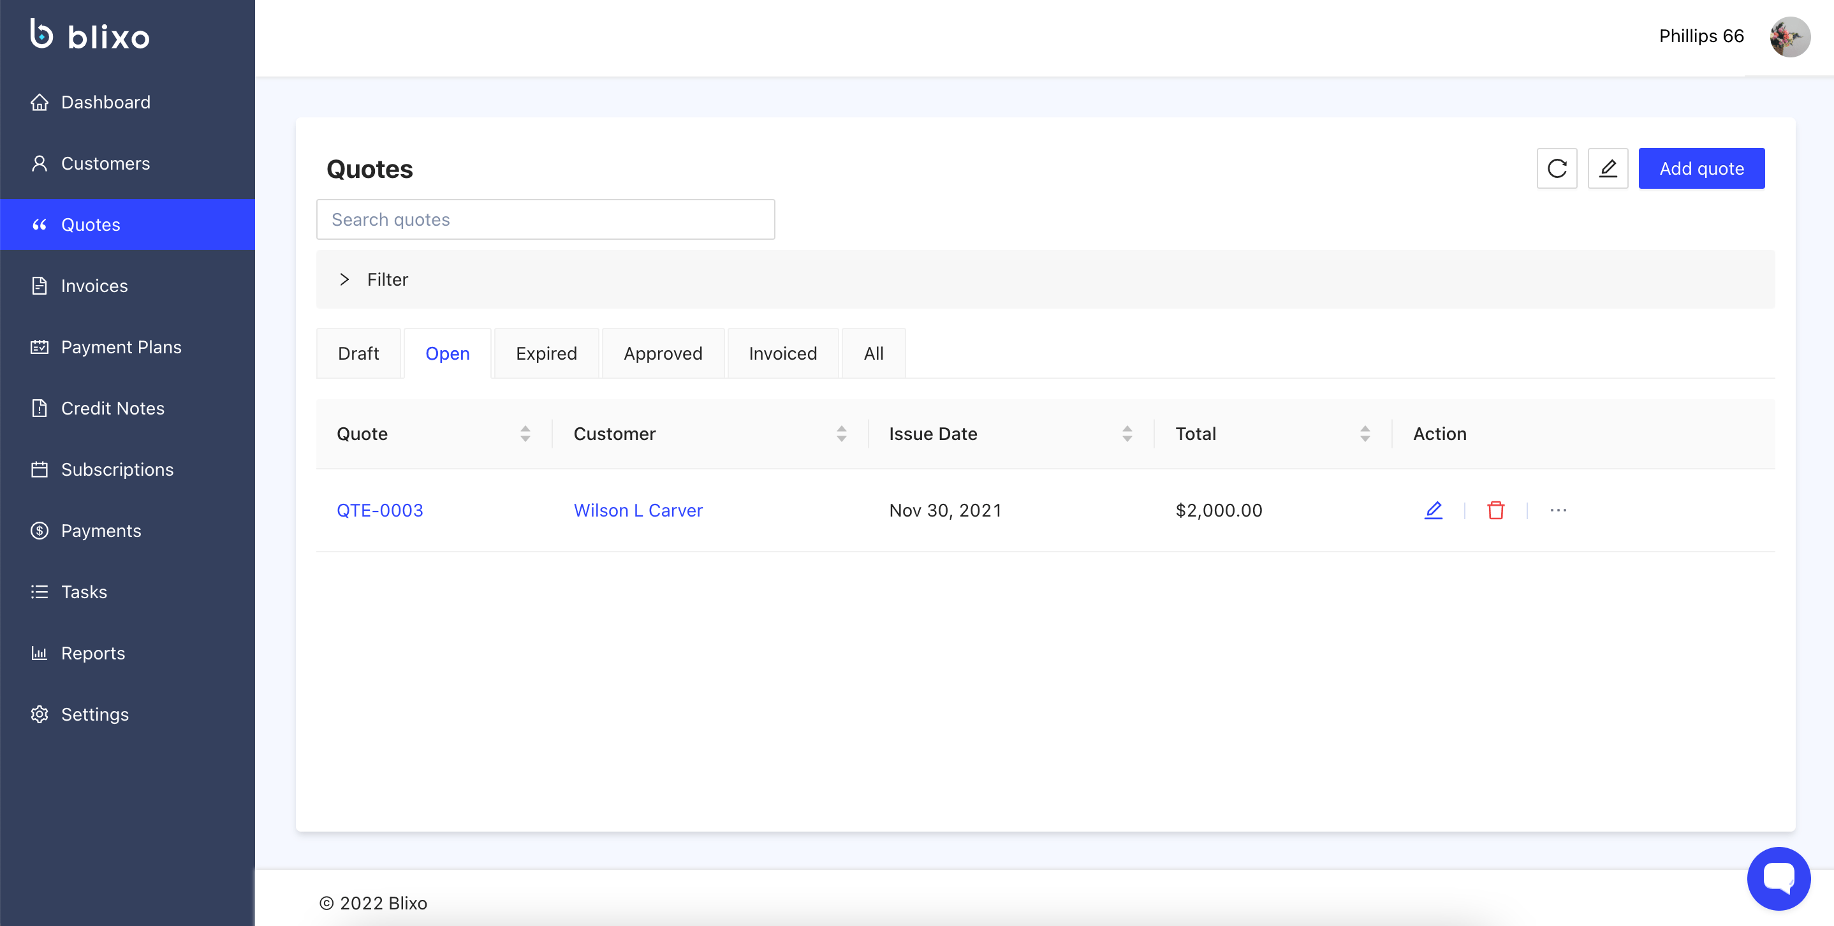Click the Blixo logo
Viewport: 1834px width, 926px height.
(90, 35)
